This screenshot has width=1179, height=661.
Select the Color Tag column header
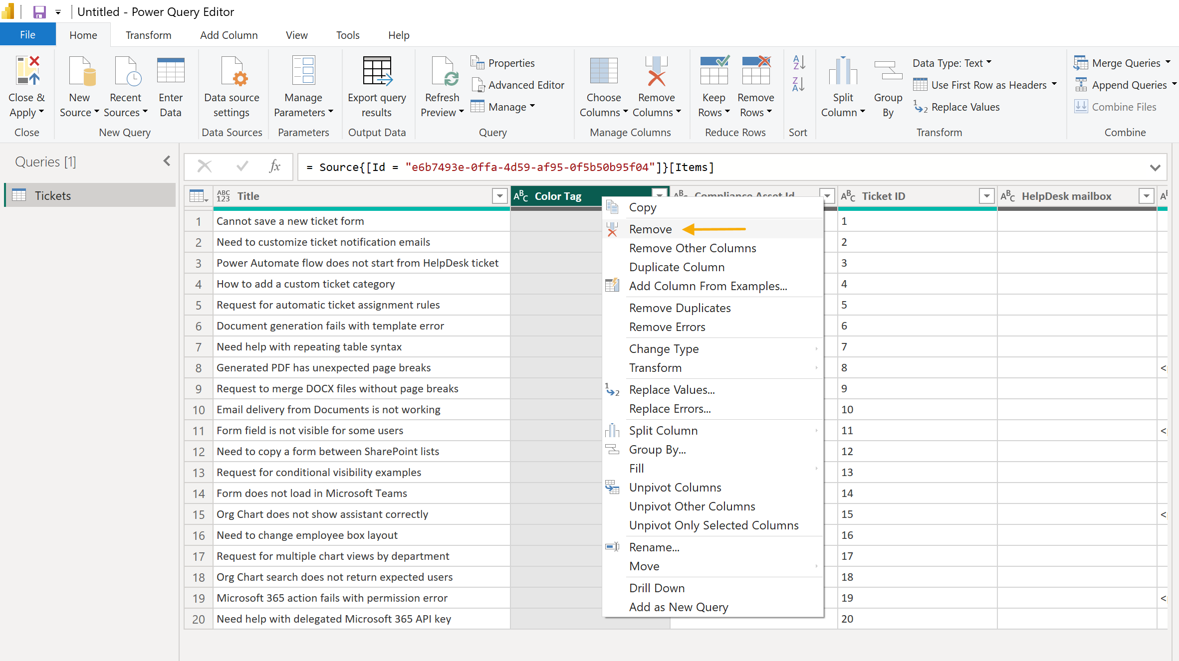point(558,196)
